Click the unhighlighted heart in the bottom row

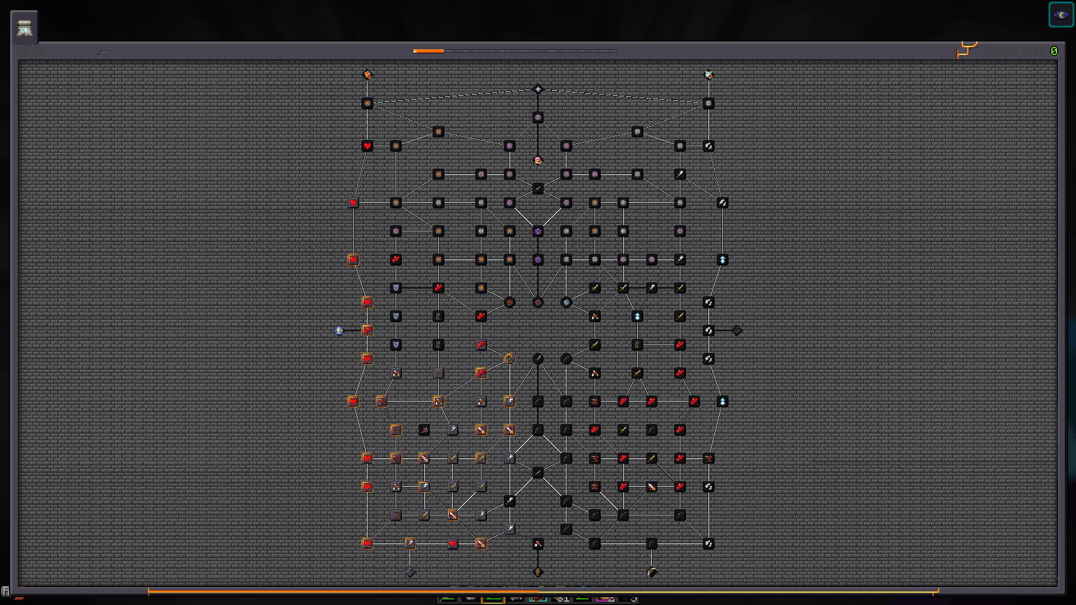click(453, 544)
